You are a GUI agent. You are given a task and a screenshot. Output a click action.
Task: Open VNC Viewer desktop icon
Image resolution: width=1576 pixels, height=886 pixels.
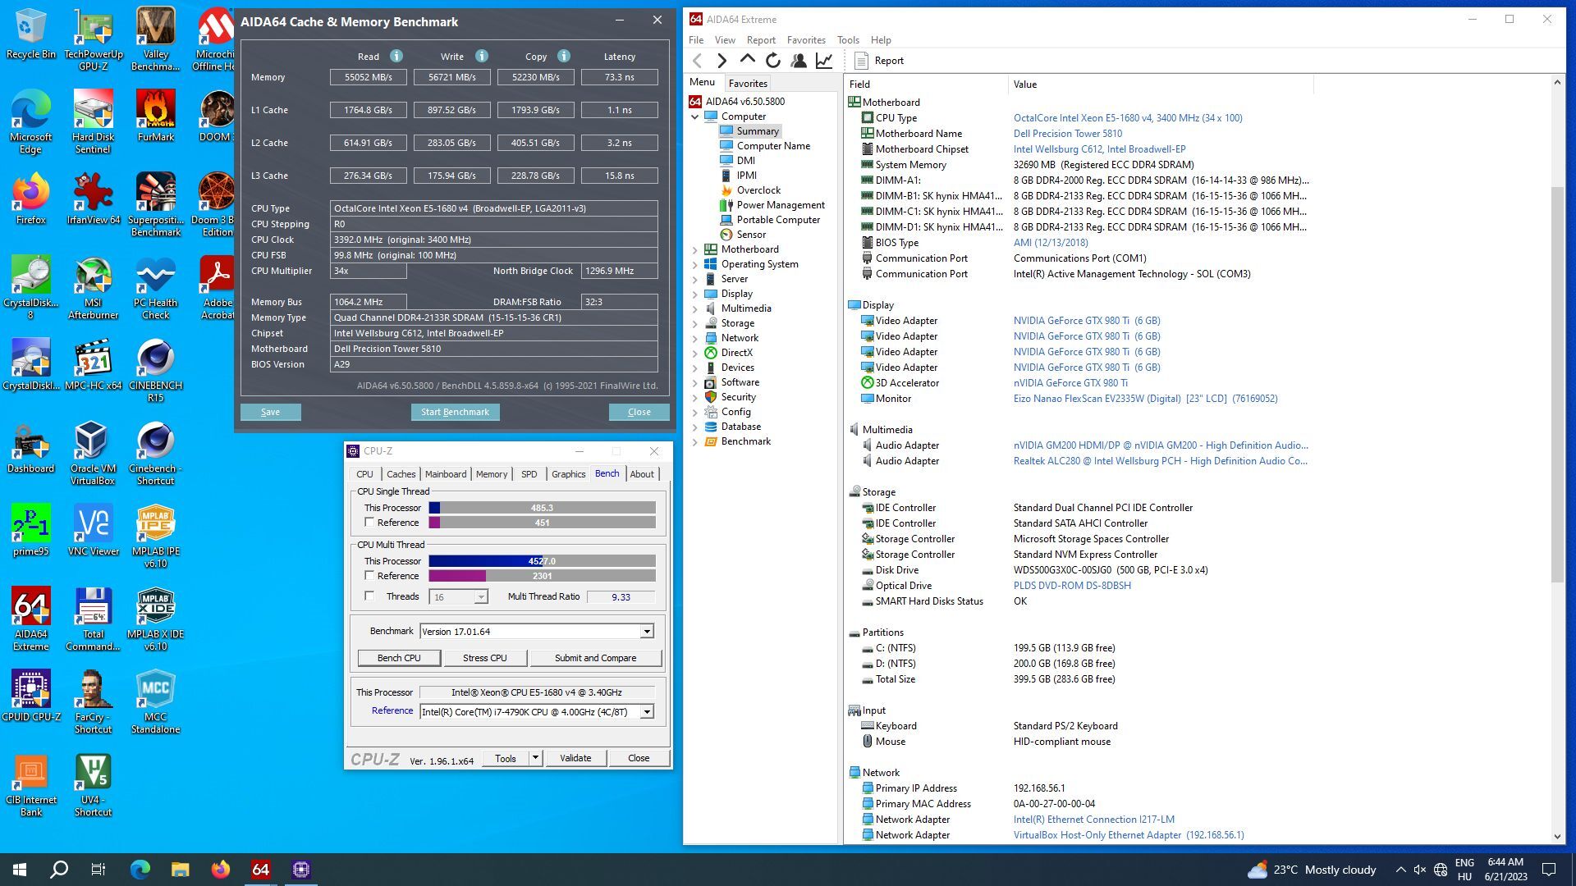pos(93,531)
